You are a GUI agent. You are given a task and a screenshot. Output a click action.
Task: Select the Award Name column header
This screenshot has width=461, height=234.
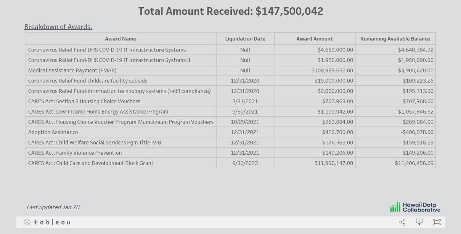coord(120,38)
